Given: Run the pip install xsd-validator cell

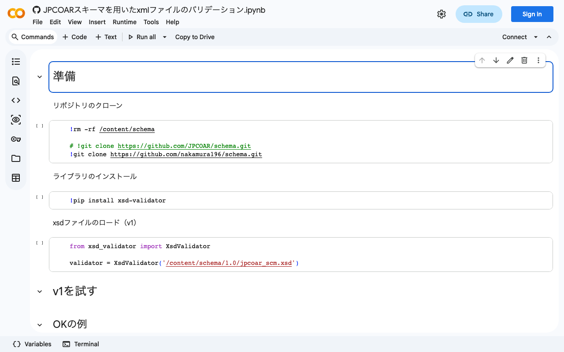Looking at the screenshot, I should point(39,197).
